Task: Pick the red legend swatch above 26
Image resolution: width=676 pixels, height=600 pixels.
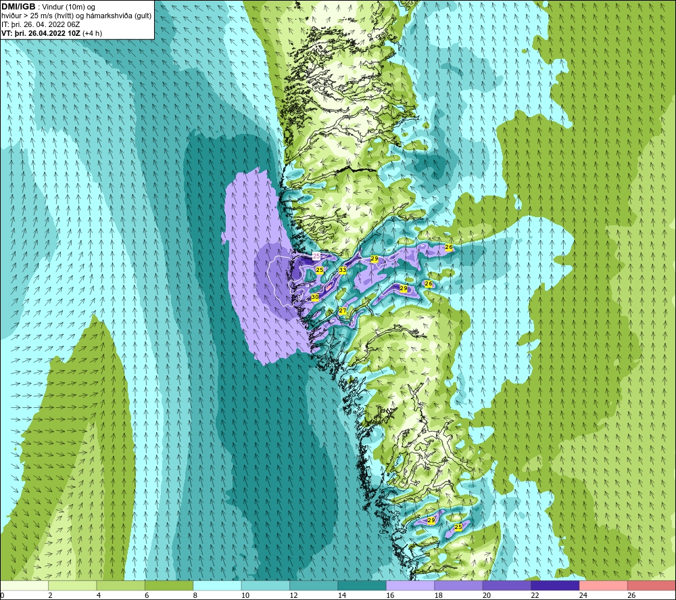Action: 652,585
